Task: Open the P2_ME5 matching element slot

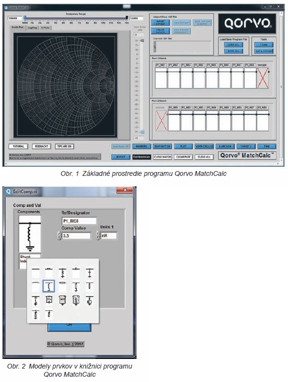Action: pos(225,120)
